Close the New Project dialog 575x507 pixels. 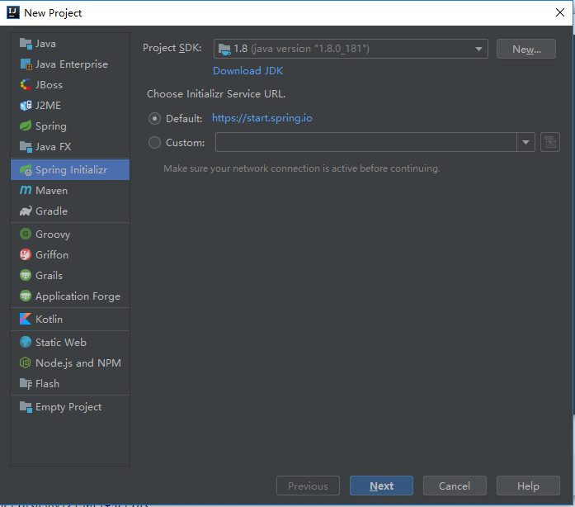click(559, 12)
